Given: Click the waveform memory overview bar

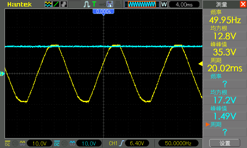Looking at the screenshot, I should tap(142, 4).
